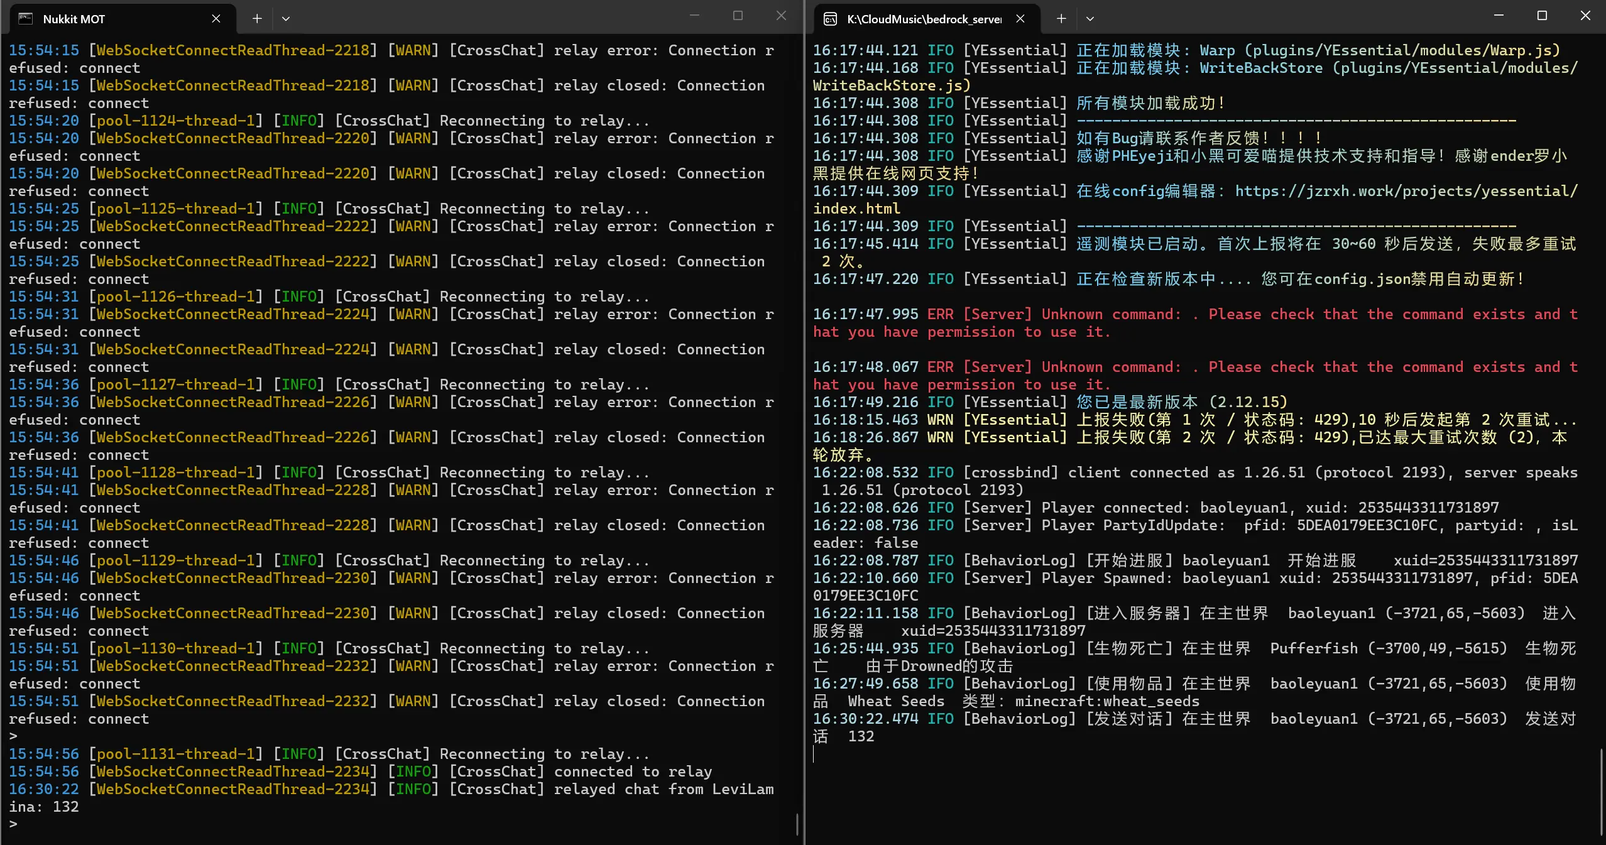This screenshot has width=1606, height=845.
Task: Click the last prompt line in Nukkit MOT
Action: [13, 824]
